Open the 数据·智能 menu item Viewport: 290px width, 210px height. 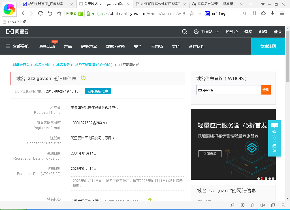coord(116,46)
